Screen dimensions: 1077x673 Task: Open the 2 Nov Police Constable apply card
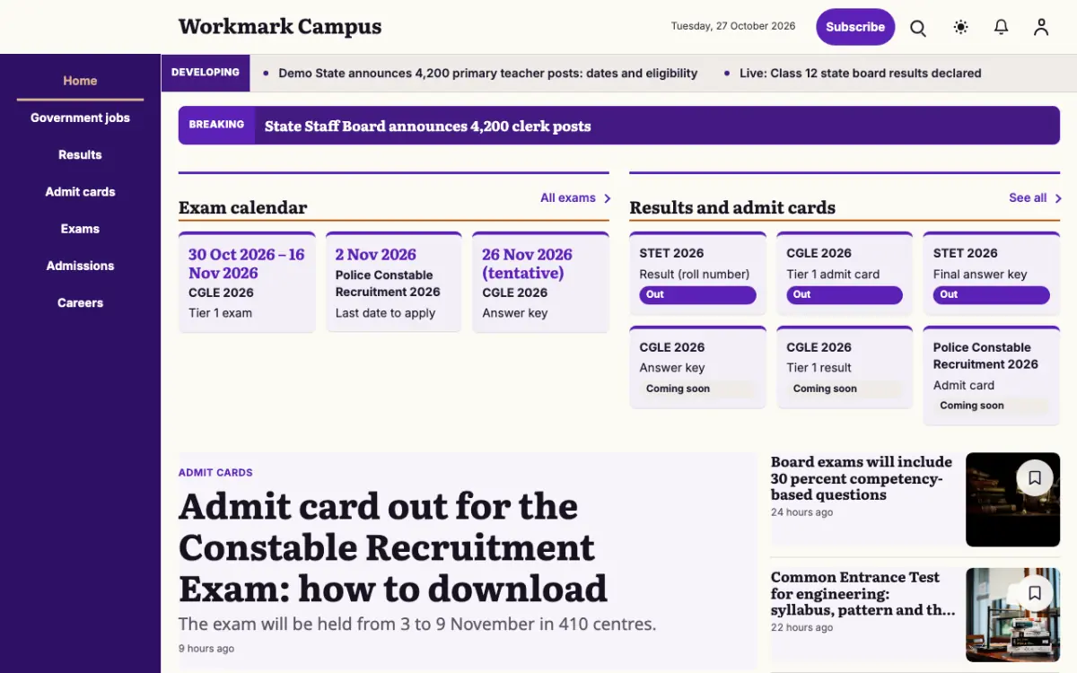[393, 283]
